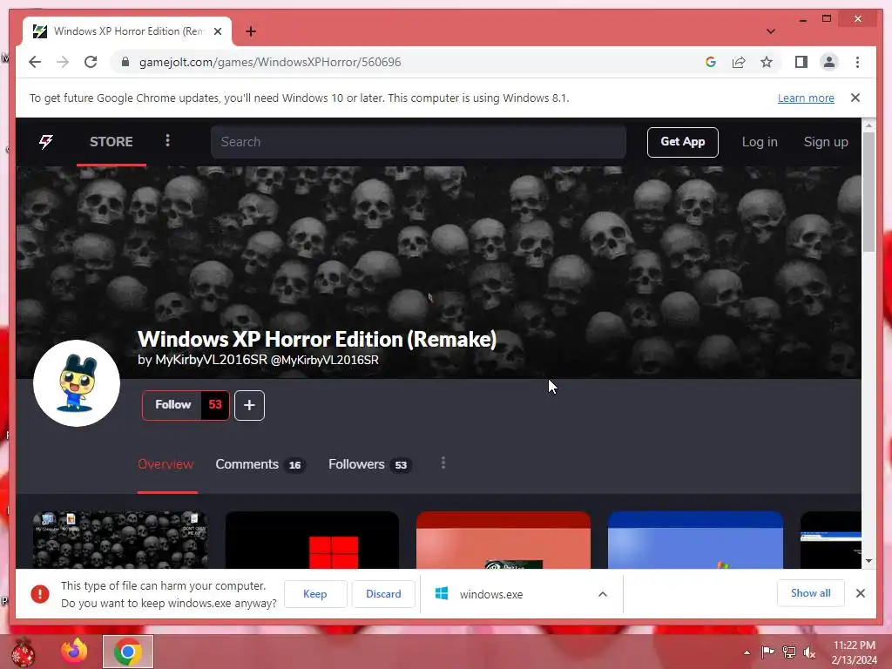Expand the tab search chevron

coord(770,31)
